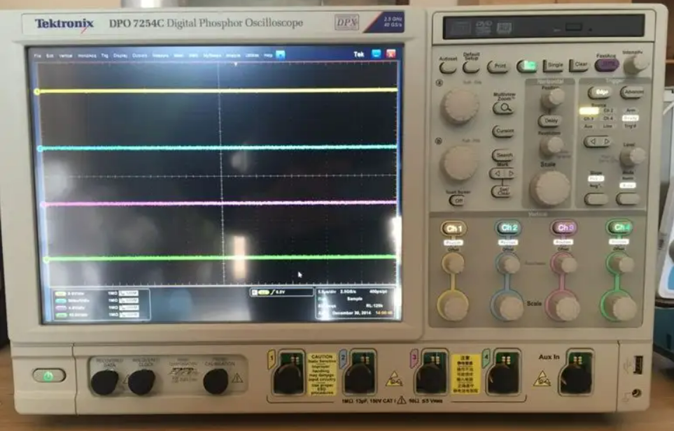Click the trigger Level knob
Viewport: 674px width, 431px height.
tap(632, 156)
